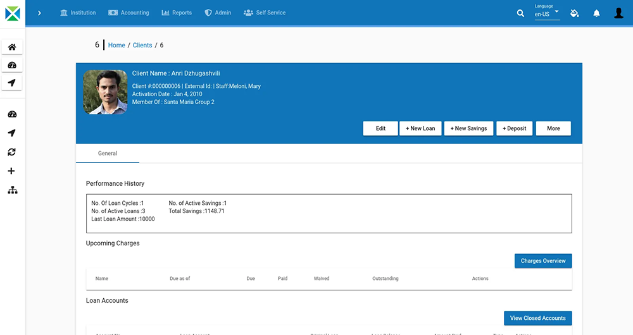Viewport: 633px width, 335px height.
Task: Click the Actions column header in charges table
Action: click(480, 279)
